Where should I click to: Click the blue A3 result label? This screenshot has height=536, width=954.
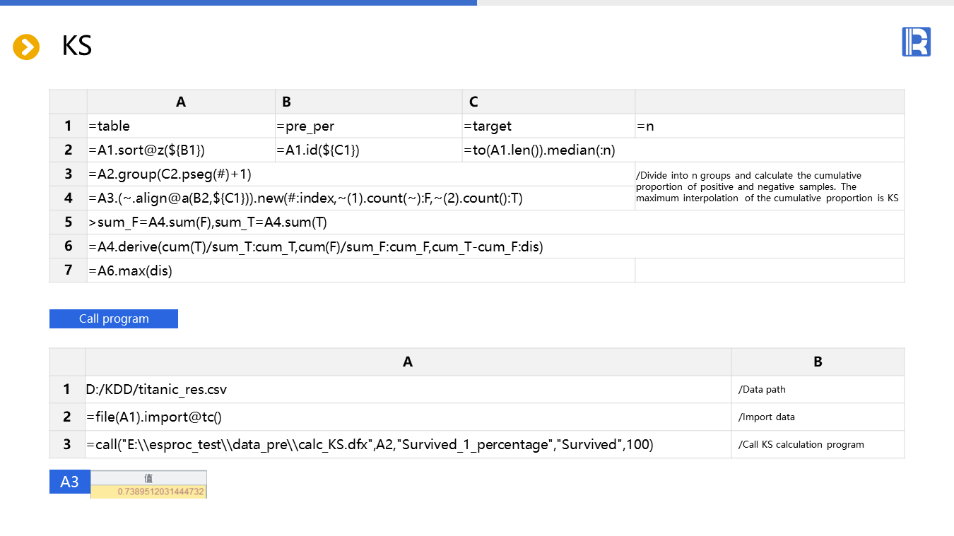[x=69, y=482]
